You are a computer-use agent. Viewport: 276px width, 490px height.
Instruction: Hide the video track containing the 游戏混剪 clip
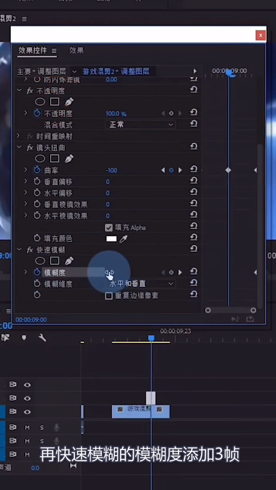[x=28, y=412]
